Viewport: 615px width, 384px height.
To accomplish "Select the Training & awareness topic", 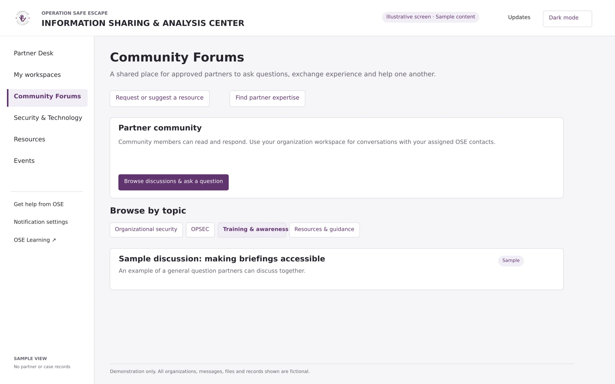I will point(252,230).
